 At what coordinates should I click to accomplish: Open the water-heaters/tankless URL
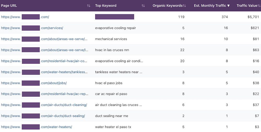pyautogui.click(x=64, y=72)
